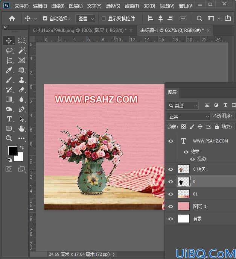Choose the Spot Healing Brush tool
This screenshot has width=236, height=259.
coord(21,70)
